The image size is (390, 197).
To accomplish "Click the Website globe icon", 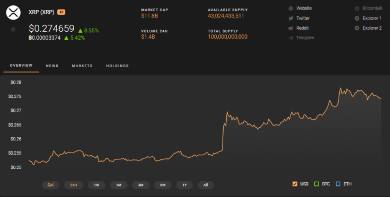I will coord(290,8).
